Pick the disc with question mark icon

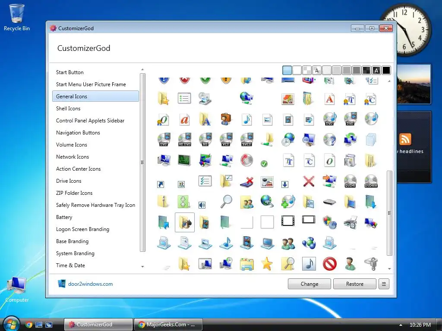pyautogui.click(x=329, y=140)
